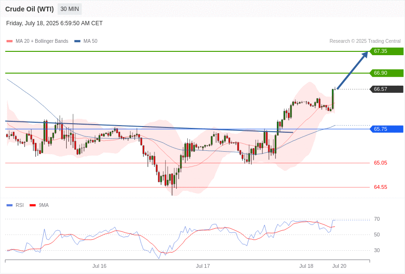This screenshot has width=405, height=274.
Task: Click the Jul 18 date axis label
Action: (x=306, y=266)
